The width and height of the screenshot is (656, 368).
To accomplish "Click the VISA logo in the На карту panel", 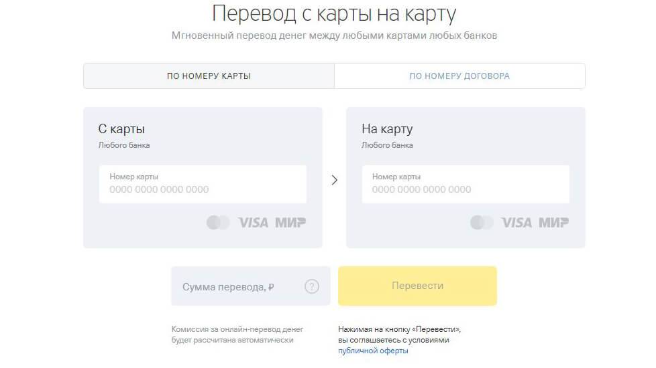I will coord(516,223).
